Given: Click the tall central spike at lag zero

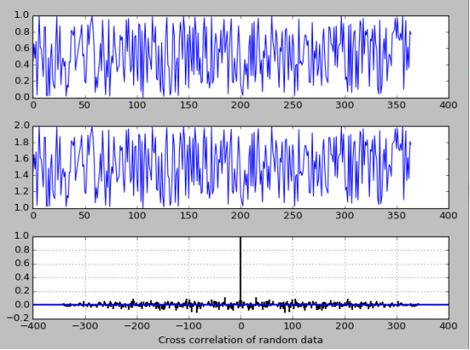Looking at the screenshot, I should (240, 270).
